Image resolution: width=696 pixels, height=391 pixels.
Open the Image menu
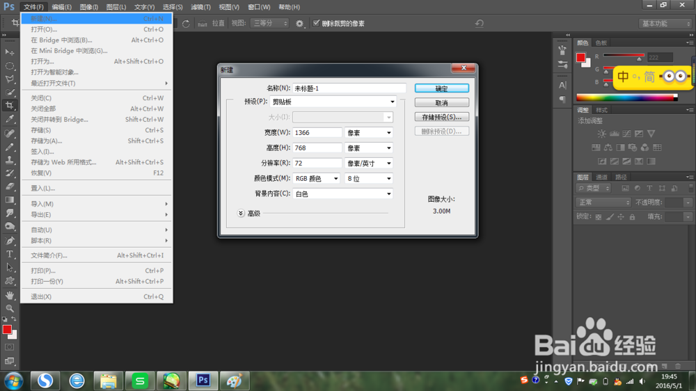(89, 7)
